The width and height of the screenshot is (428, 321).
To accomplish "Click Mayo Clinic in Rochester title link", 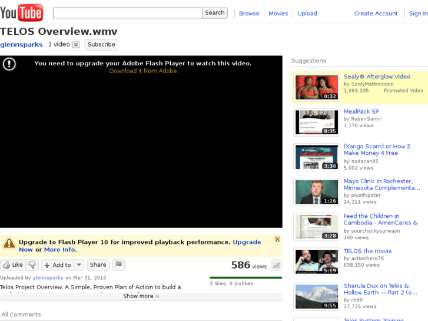I will pos(381,184).
